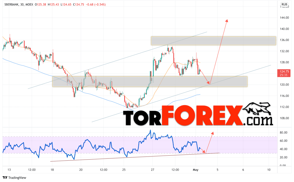Click the 112.00 price axis label
Screen dimensions: 294x182
284,107
